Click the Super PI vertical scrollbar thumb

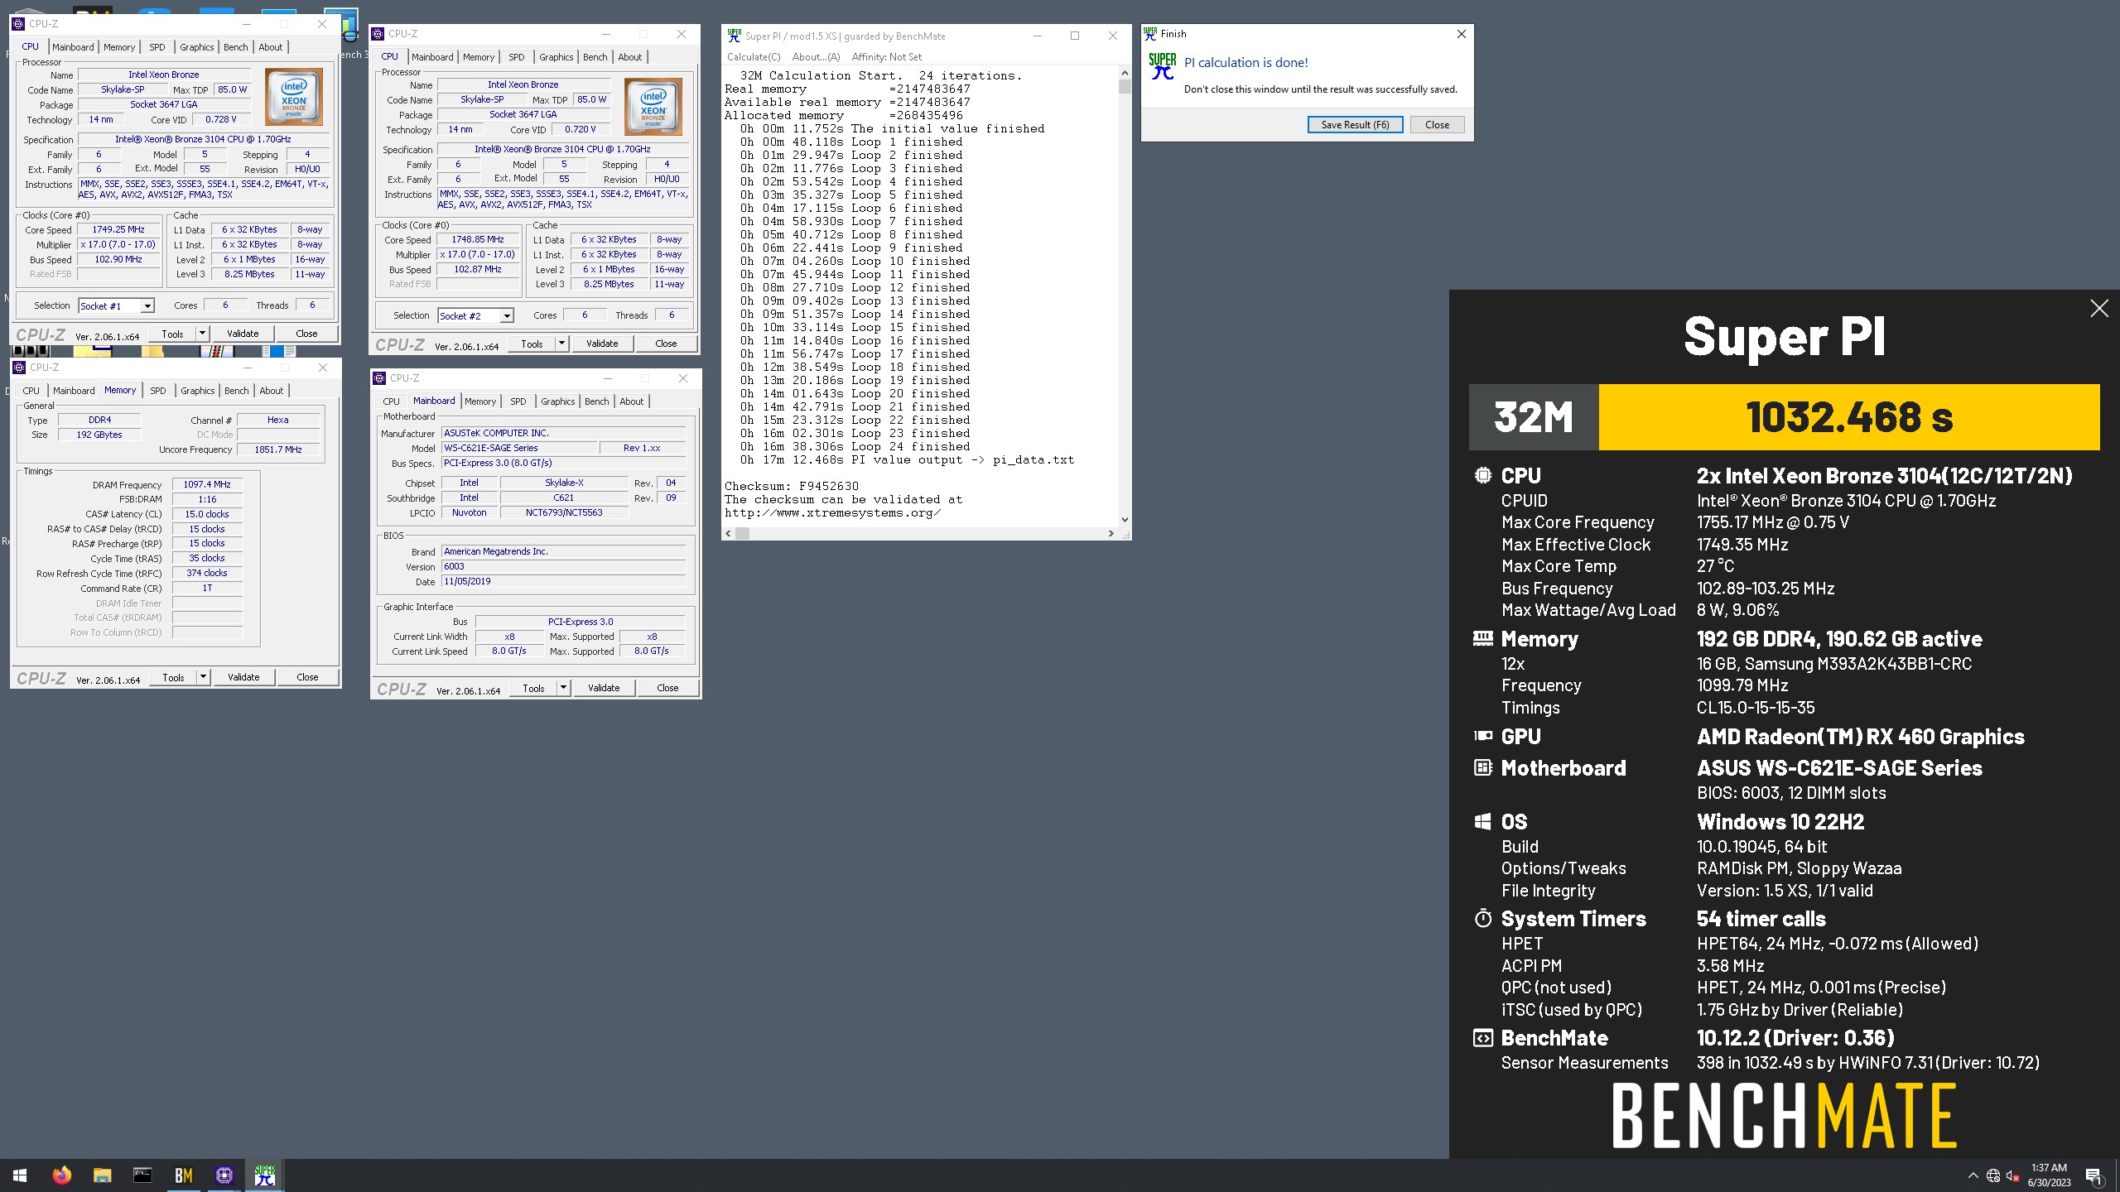coord(1125,87)
